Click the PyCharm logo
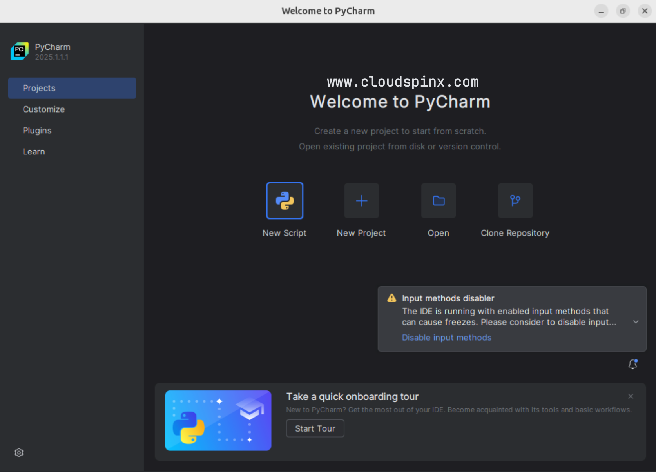The image size is (656, 472). pyautogui.click(x=19, y=51)
